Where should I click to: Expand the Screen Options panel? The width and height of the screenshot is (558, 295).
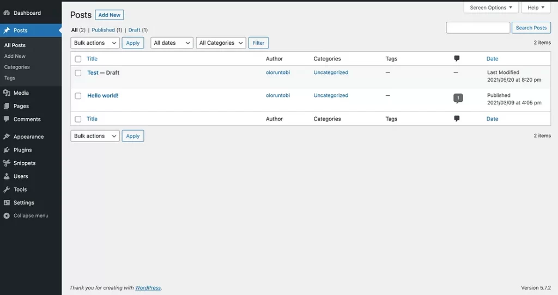click(x=490, y=8)
